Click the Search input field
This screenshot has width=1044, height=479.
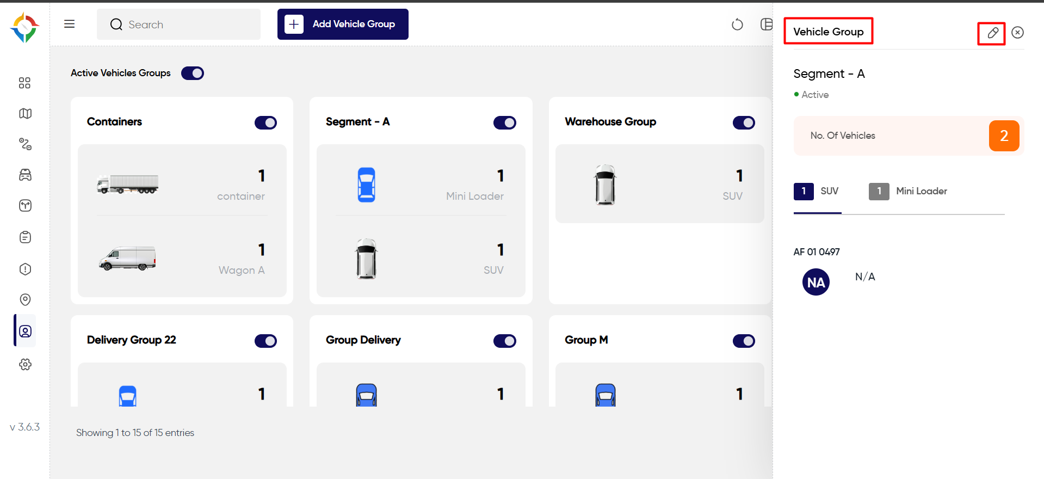pos(178,24)
